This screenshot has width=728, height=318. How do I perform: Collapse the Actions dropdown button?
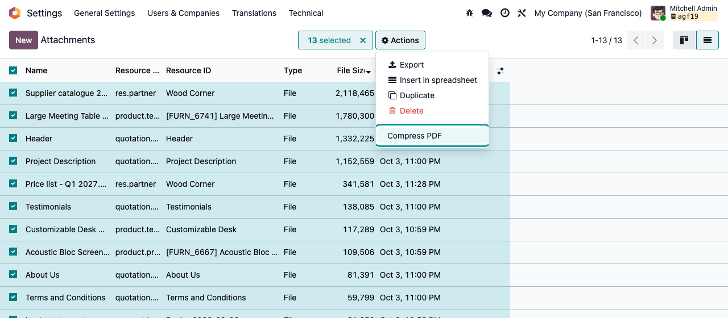coord(400,40)
